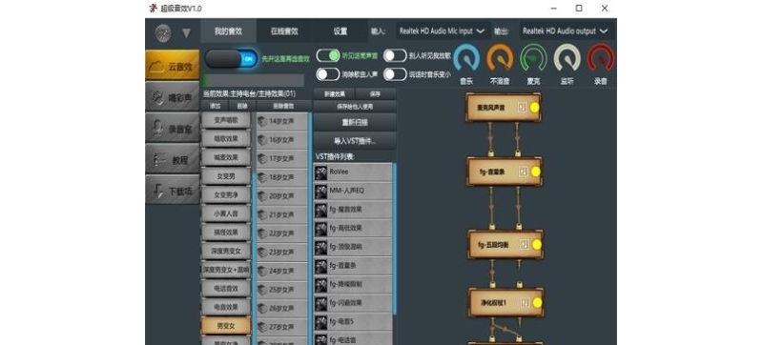The height and width of the screenshot is (345, 763).
Task: Open settings icon on fg-五段均衡 node
Action: pyautogui.click(x=524, y=244)
